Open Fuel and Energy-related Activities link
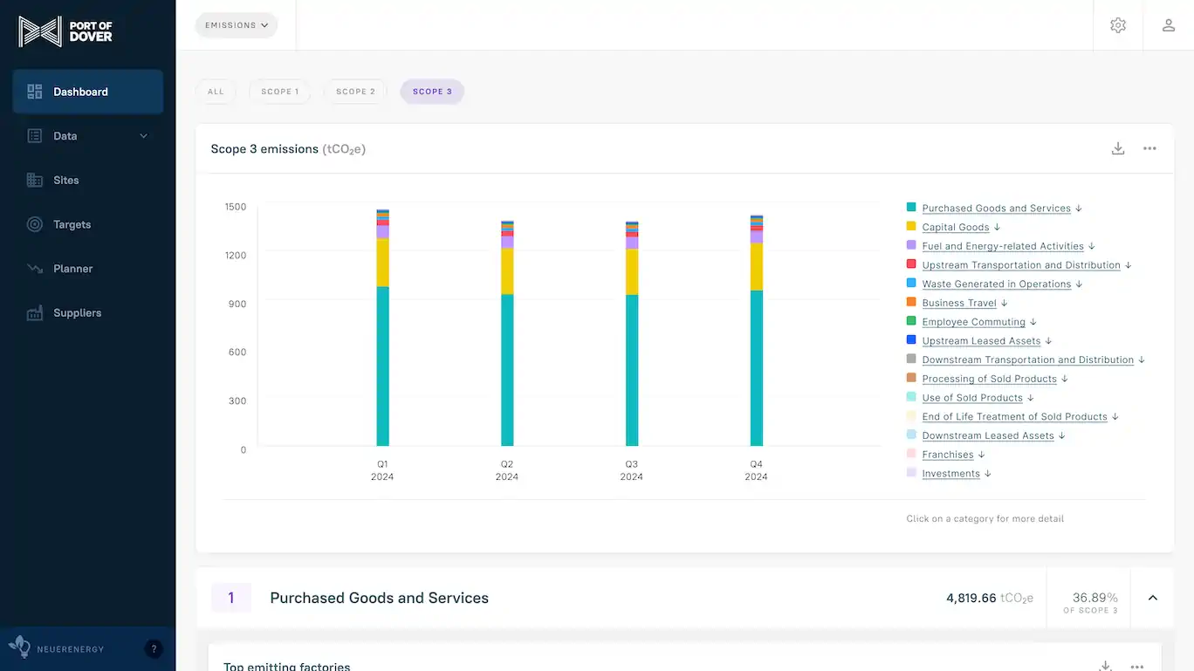Image resolution: width=1194 pixels, height=671 pixels. (1003, 246)
